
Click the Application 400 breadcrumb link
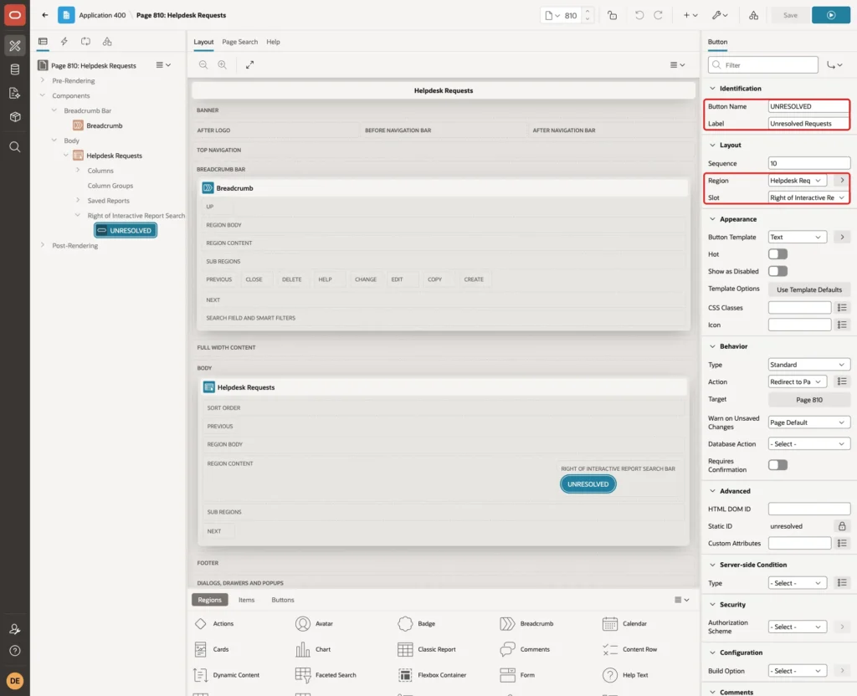pyautogui.click(x=102, y=15)
